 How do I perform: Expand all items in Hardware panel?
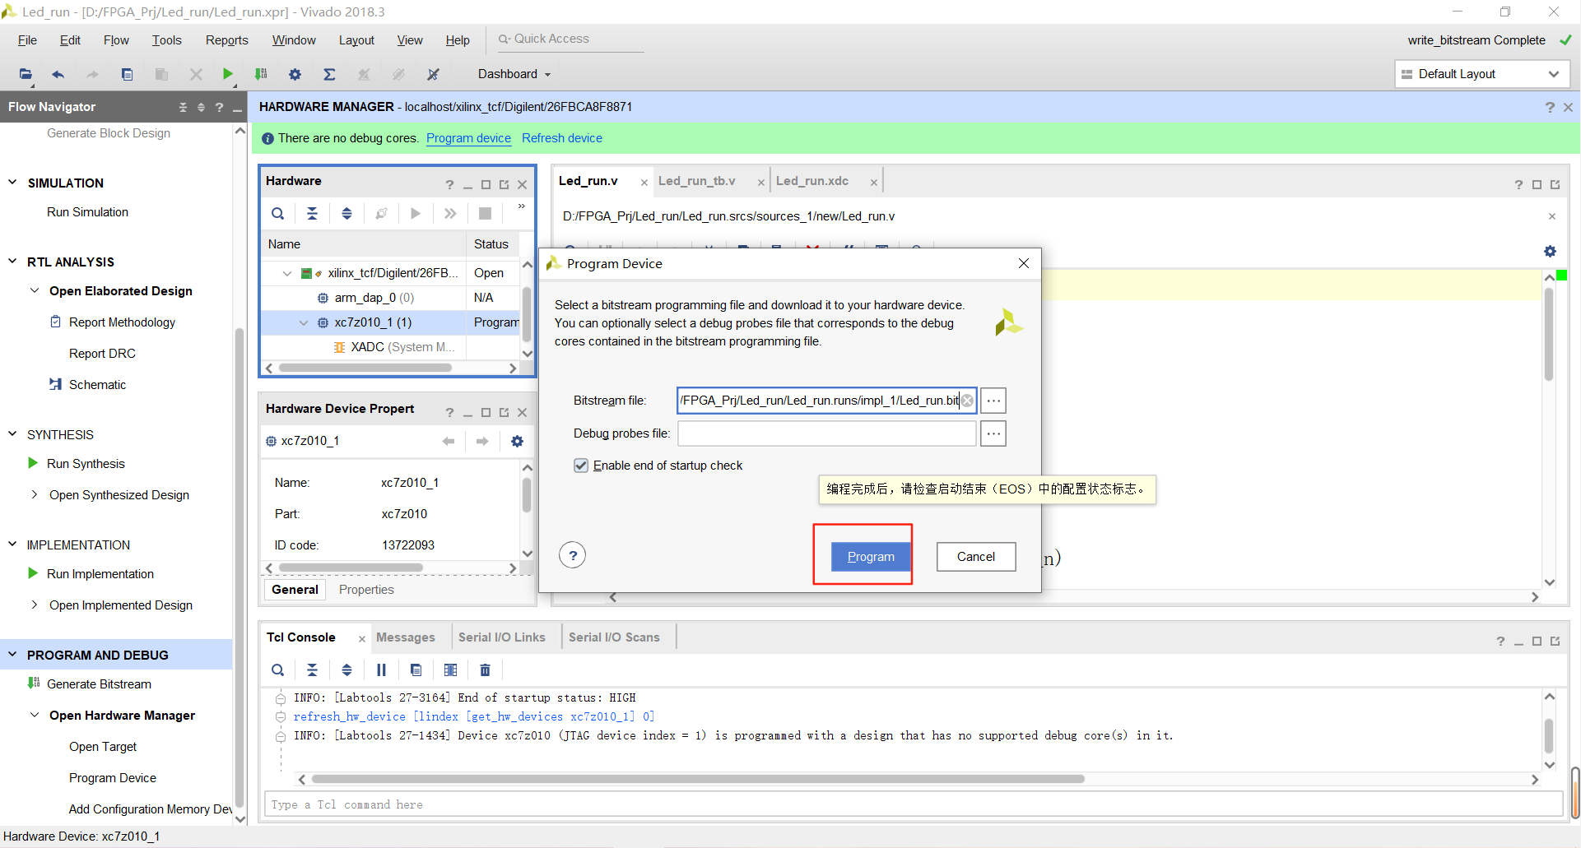[x=346, y=214]
